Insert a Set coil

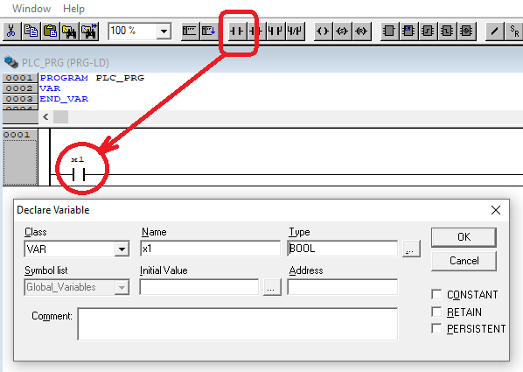342,32
